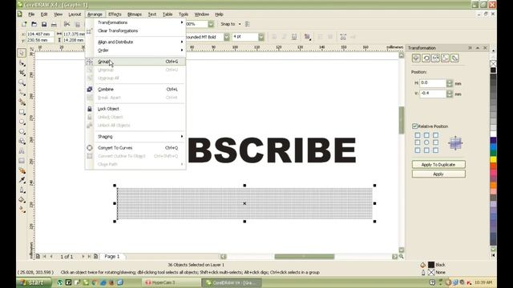The height and width of the screenshot is (288, 513).
Task: Select the bottom-right anchor point checkbox
Action: tap(435, 150)
